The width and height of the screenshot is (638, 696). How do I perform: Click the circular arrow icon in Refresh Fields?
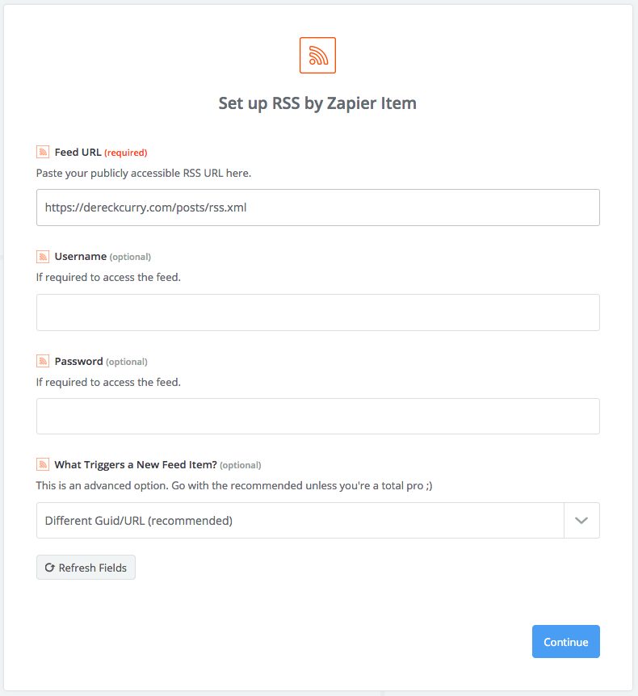[50, 568]
